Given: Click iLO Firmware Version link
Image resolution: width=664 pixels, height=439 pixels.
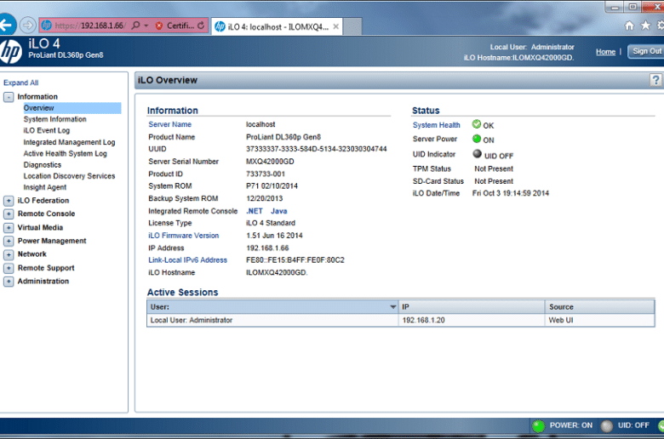Looking at the screenshot, I should point(183,236).
